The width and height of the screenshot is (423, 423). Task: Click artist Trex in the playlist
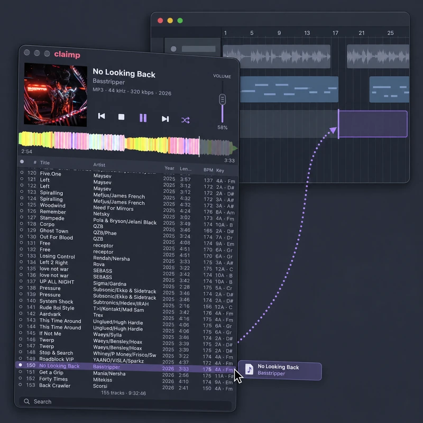(x=98, y=315)
